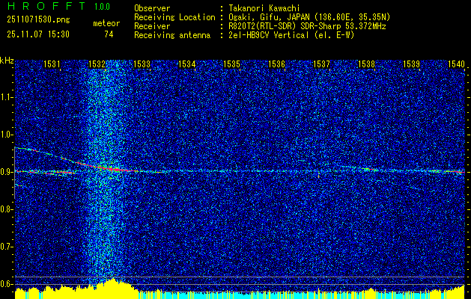Click the Observer name Takanori Kawachi
This screenshot has height=299, width=471.
(264, 8)
